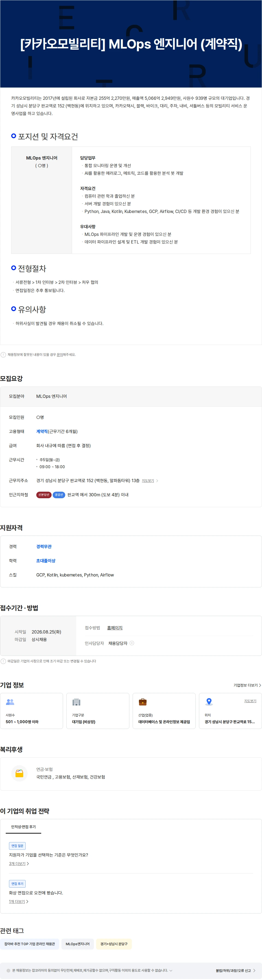Viewport: 262px width, 979px height.
Task: Click the location map pin icon
Action: tap(209, 702)
